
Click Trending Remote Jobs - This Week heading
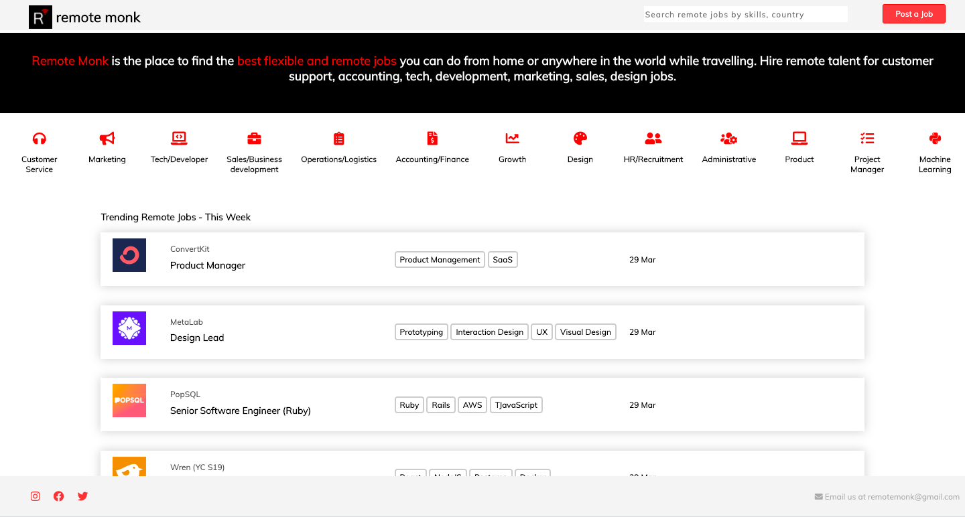[176, 217]
